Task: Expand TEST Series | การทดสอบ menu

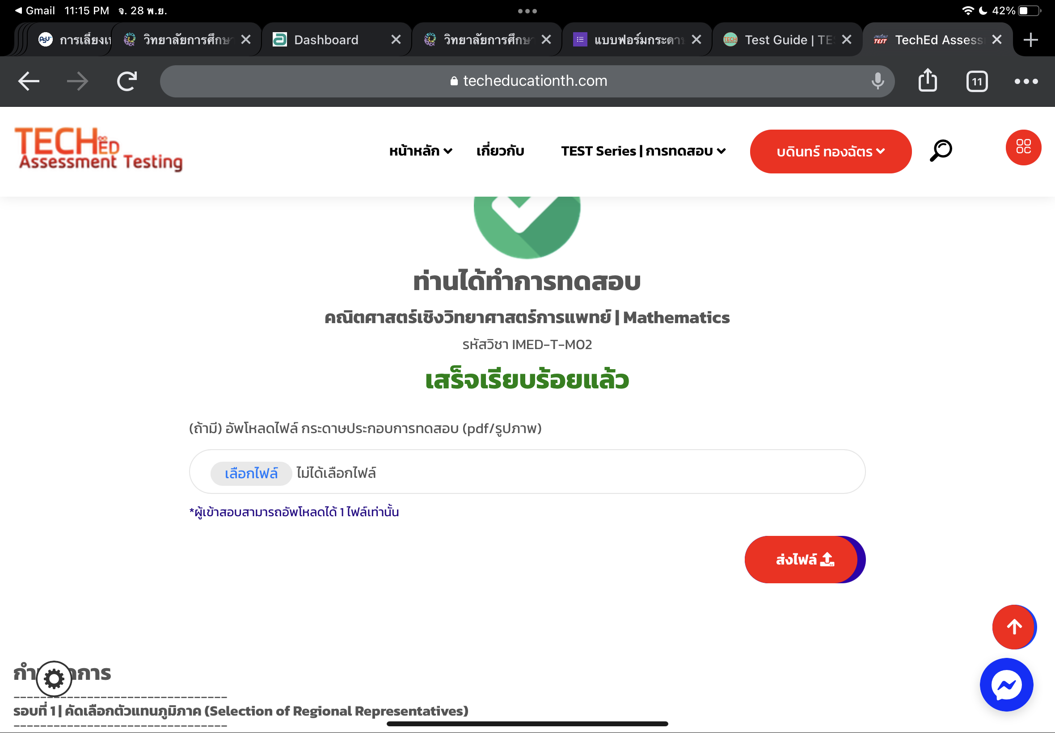Action: (x=643, y=151)
